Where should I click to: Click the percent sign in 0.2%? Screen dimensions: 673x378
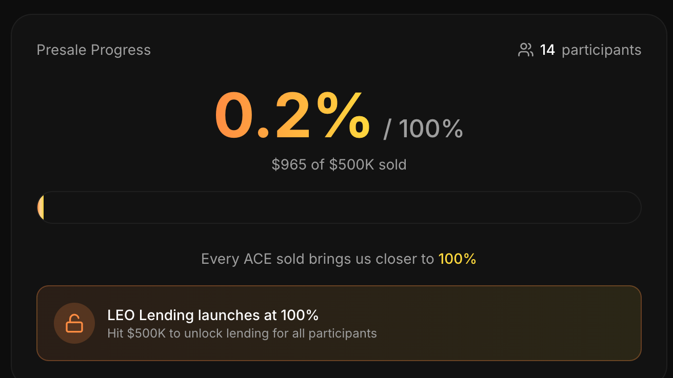[343, 117]
